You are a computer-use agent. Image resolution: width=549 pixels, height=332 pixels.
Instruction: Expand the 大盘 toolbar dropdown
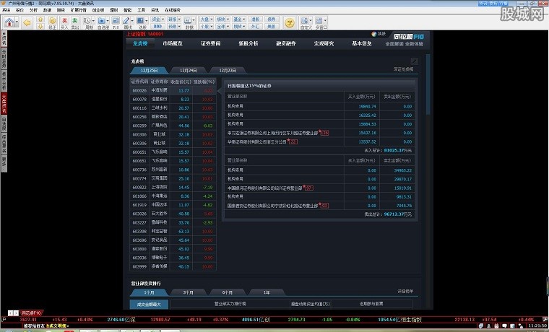(x=204, y=19)
